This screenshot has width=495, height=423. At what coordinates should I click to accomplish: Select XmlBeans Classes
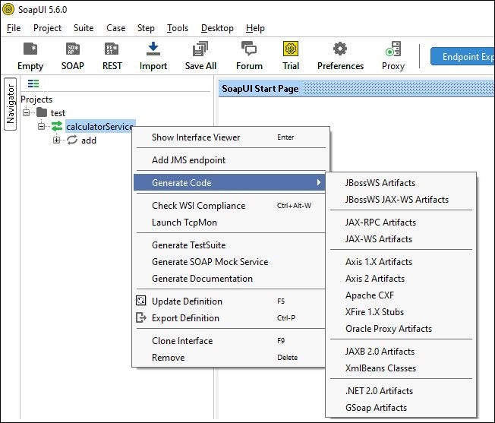[x=401, y=368]
